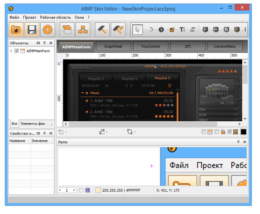260x214 pixels.
Task: Open the Проект menu
Action: 30,17
